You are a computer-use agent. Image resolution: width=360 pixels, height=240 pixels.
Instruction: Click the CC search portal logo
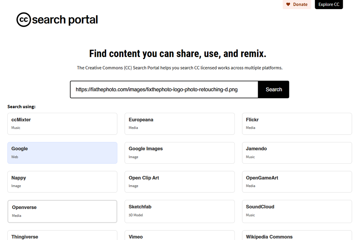coord(57,20)
